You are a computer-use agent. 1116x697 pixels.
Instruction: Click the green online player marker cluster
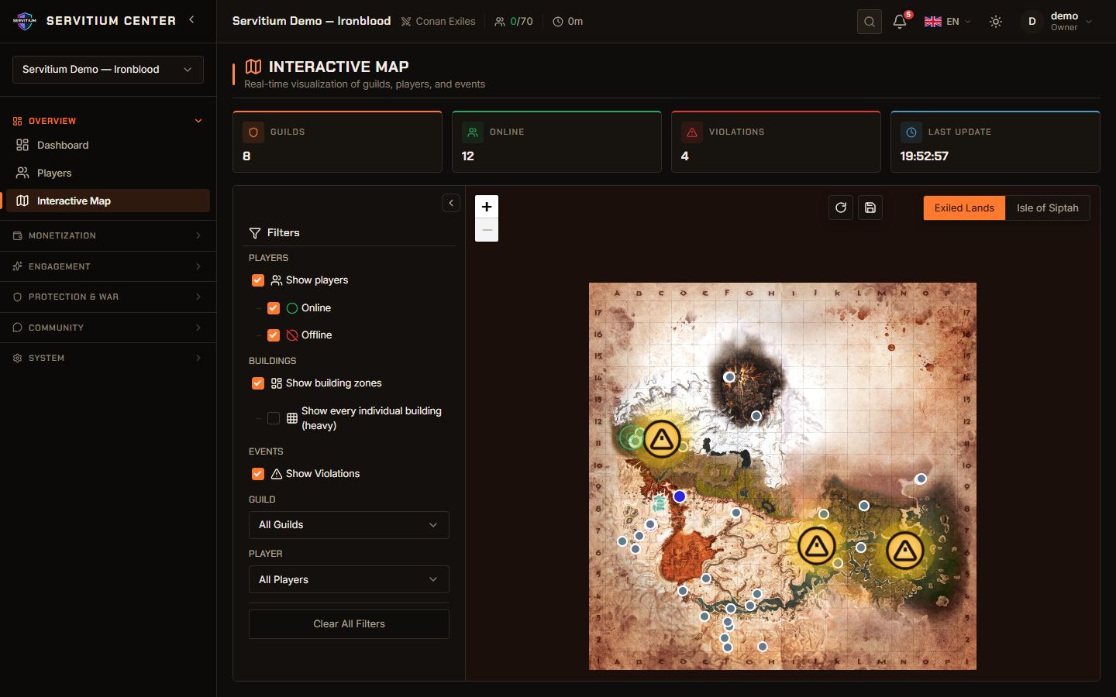click(632, 438)
